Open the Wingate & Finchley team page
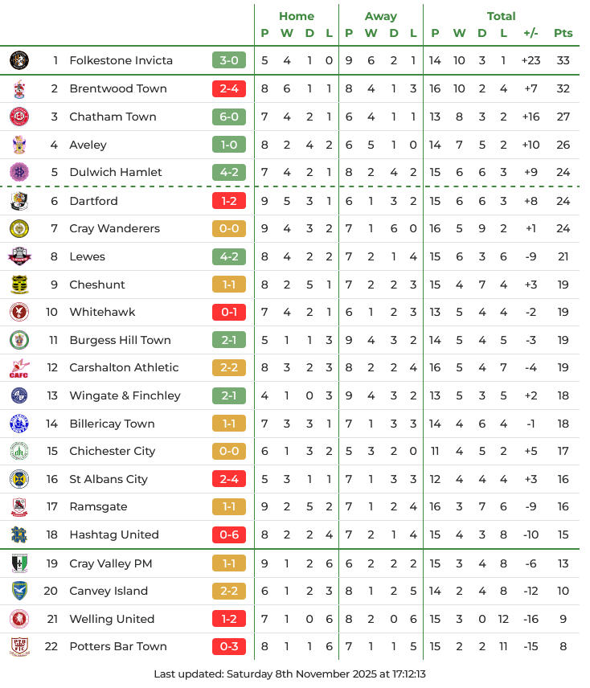Image resolution: width=590 pixels, height=688 pixels. [125, 395]
